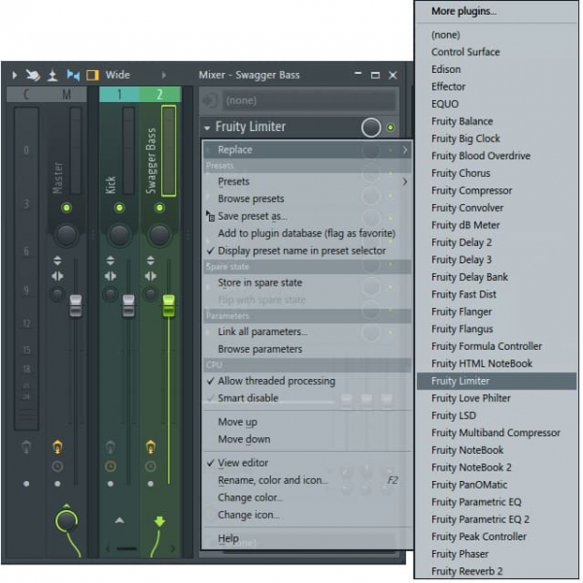Choose Store in spare state

point(308,283)
